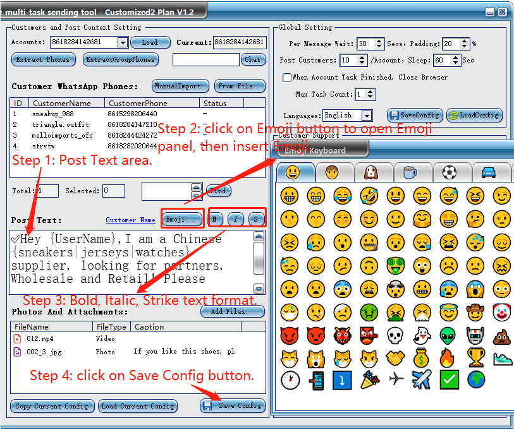Increase the Sleep seconds value
Image resolution: width=514 pixels, height=430 pixels.
[x=456, y=57]
